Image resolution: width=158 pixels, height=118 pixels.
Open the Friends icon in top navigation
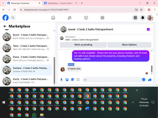click(x=70, y=18)
